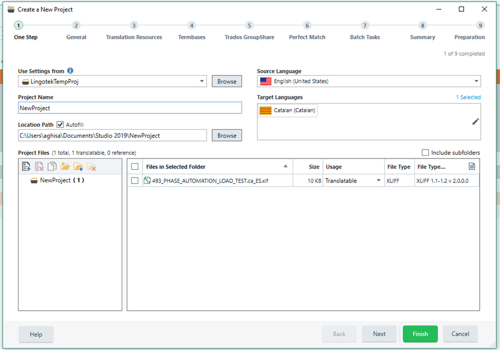Click the duplicate pages icon in Project Files toolbar

pos(52,166)
